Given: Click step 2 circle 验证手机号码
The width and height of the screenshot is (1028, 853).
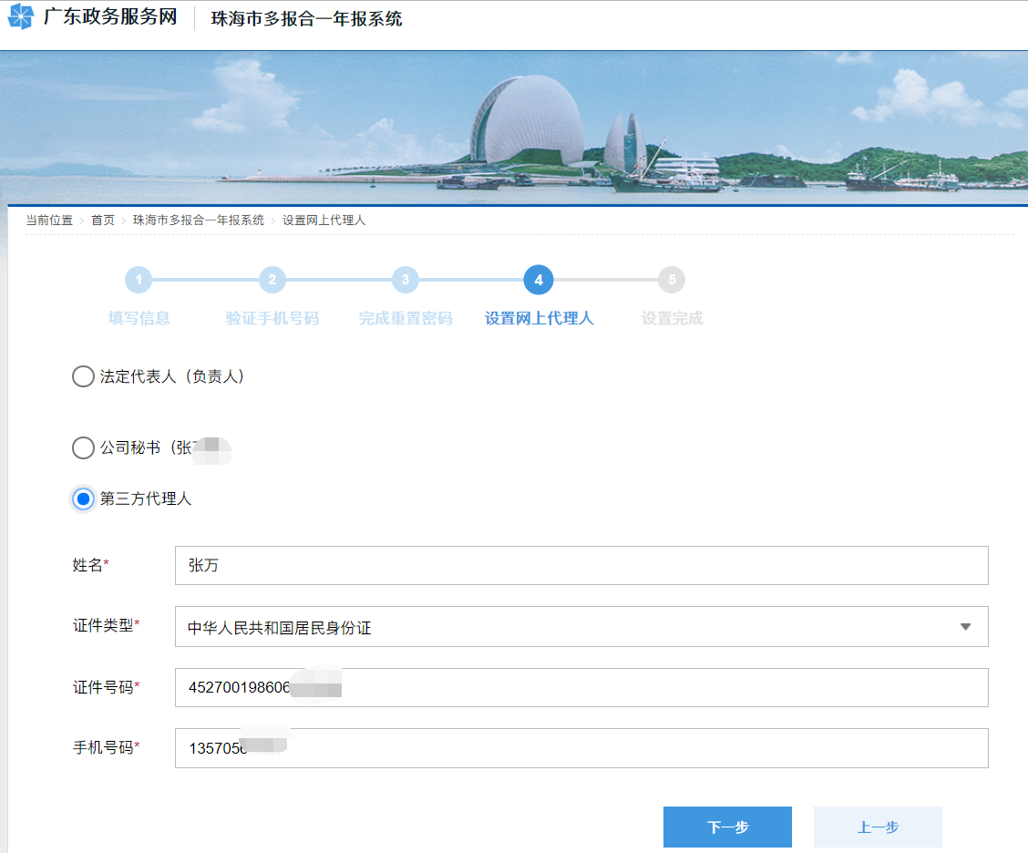Looking at the screenshot, I should 272,280.
